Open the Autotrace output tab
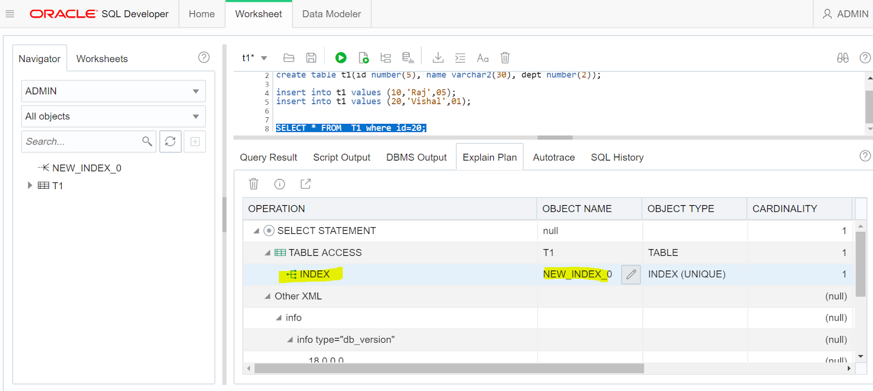873x391 pixels. 554,158
